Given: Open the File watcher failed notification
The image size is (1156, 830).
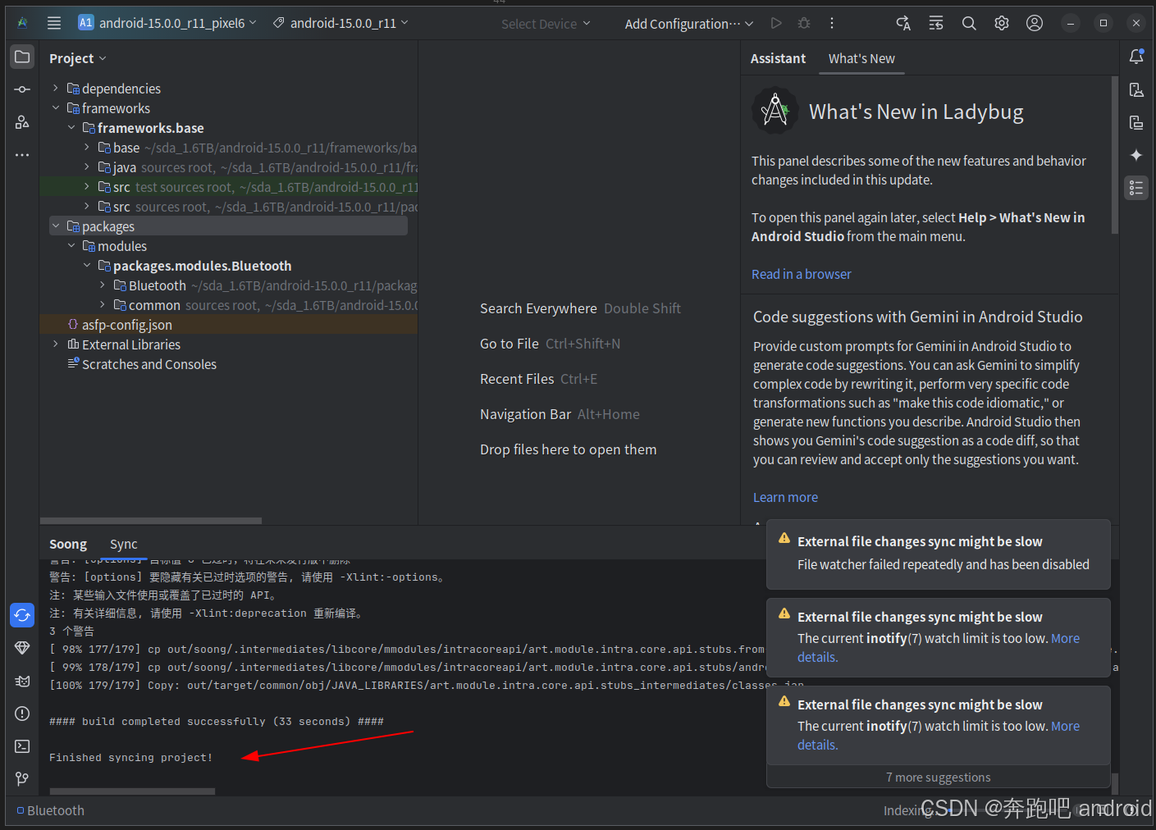Looking at the screenshot, I should 938,554.
